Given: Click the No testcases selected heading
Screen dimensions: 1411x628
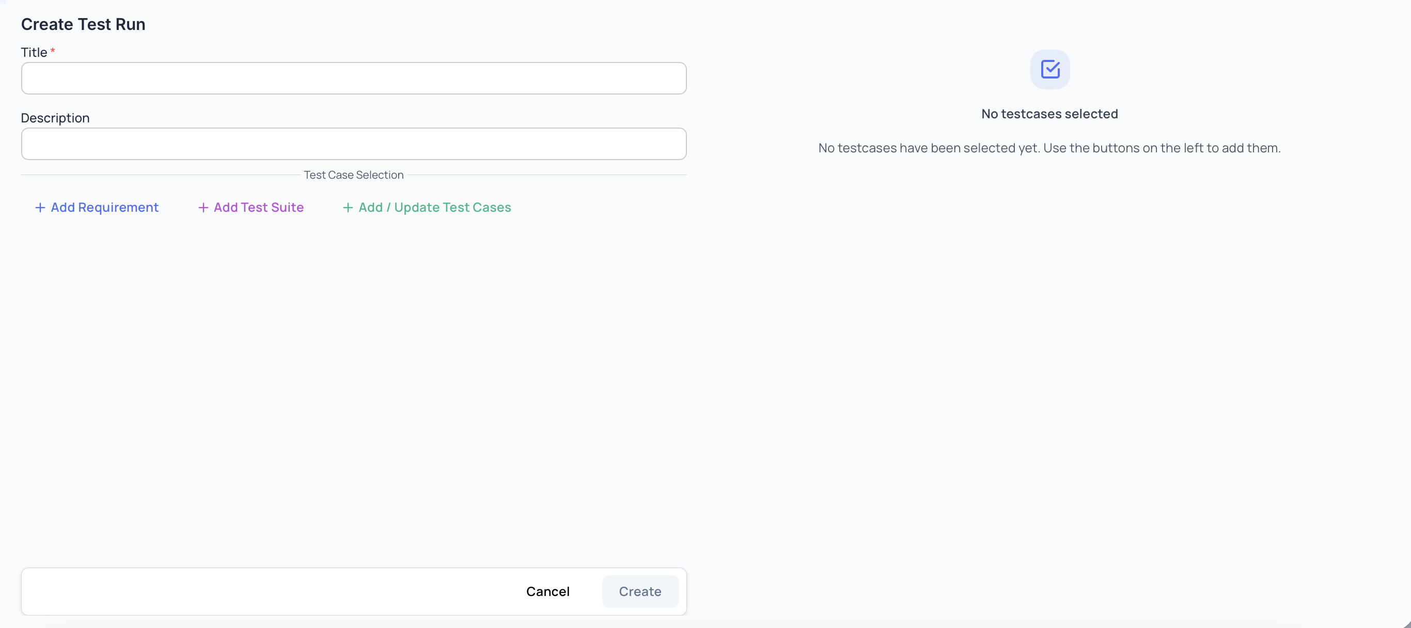Looking at the screenshot, I should click(x=1049, y=114).
